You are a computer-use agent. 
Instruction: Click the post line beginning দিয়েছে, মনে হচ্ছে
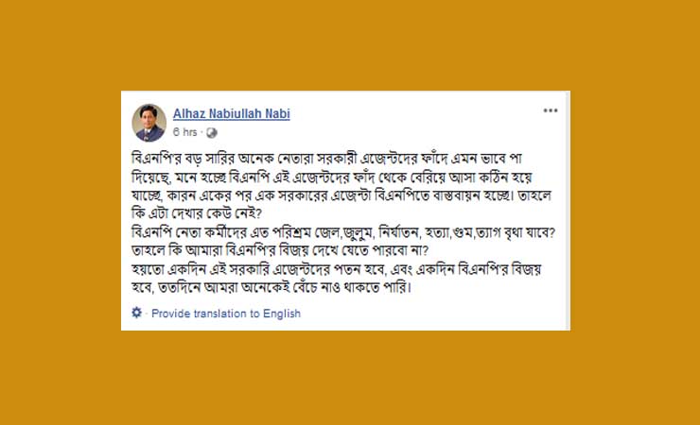click(332, 178)
